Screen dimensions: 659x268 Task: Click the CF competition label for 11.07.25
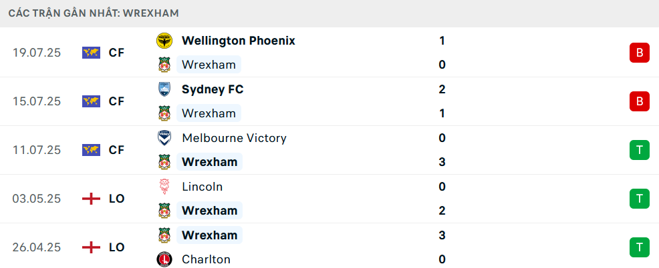[116, 150]
